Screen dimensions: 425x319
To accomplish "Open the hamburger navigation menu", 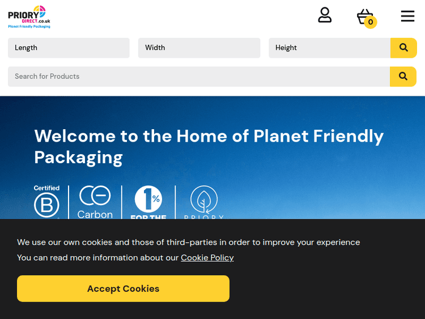I will point(407,16).
